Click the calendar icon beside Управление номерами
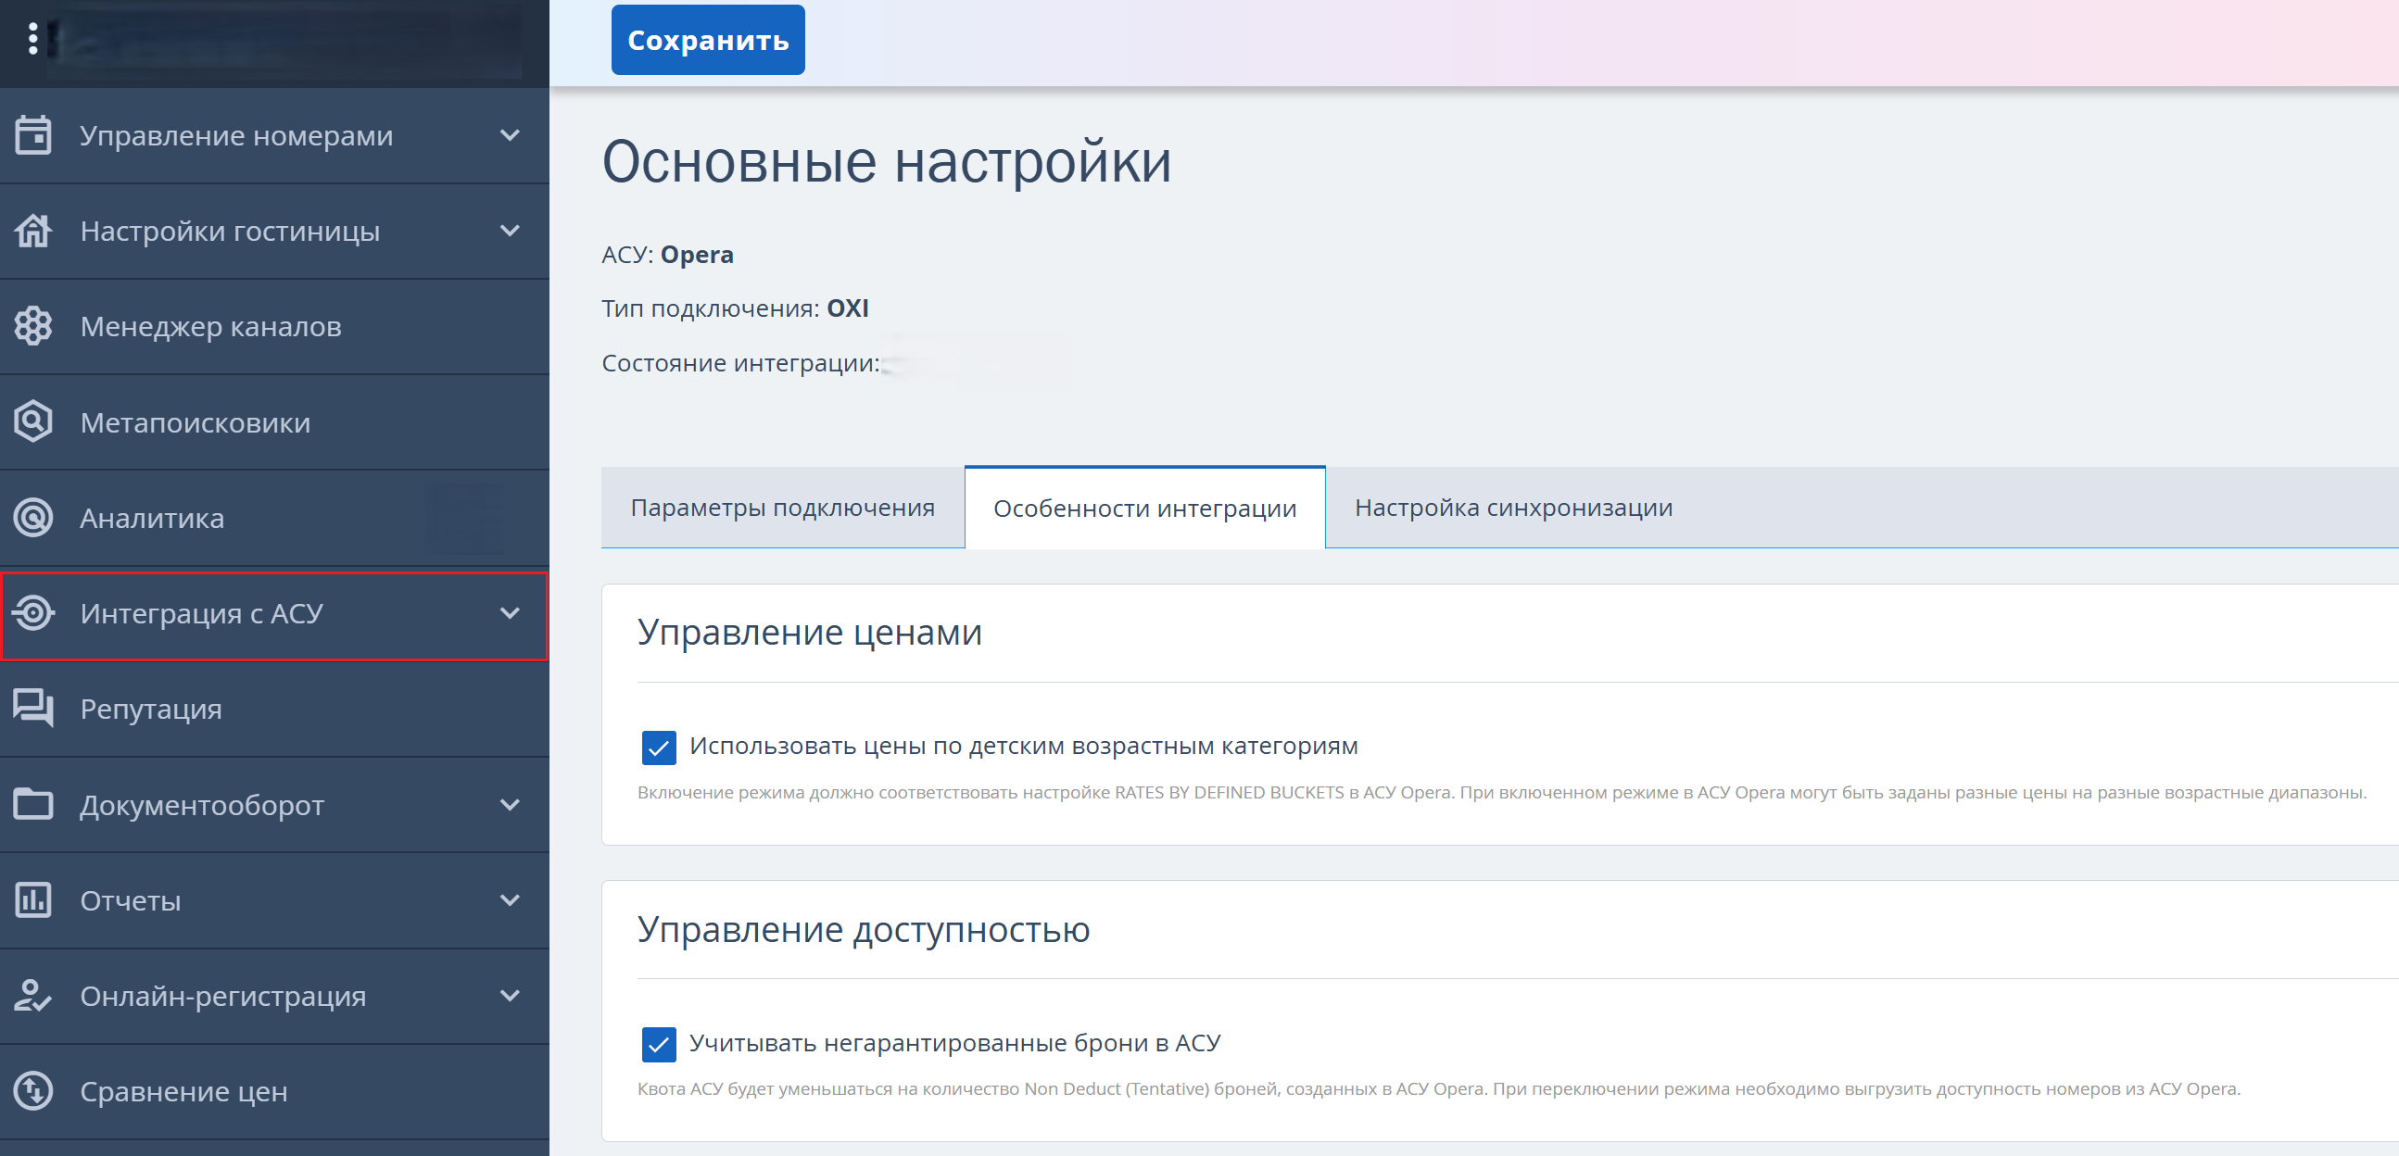 pos(33,136)
